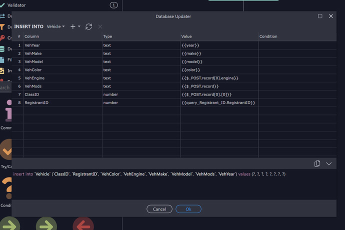Click the pink Comment action icon
Screen dimensions: 345x230
pos(8,110)
